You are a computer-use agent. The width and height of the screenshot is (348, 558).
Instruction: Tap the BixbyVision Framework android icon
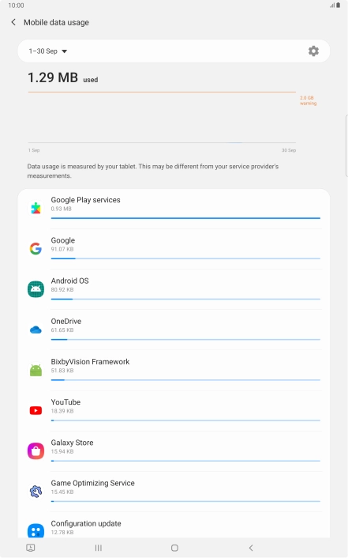36,370
